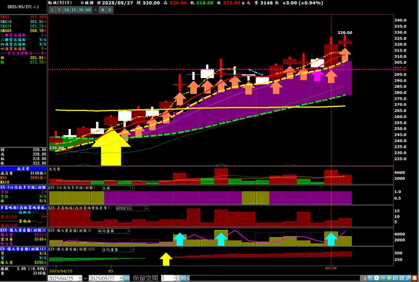The width and height of the screenshot is (419, 282).
Task: Open the end date 2025/05/27 dropdown
Action: coord(121,278)
